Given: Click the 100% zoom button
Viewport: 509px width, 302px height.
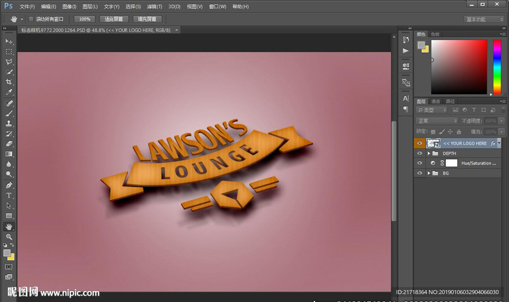Looking at the screenshot, I should click(85, 19).
